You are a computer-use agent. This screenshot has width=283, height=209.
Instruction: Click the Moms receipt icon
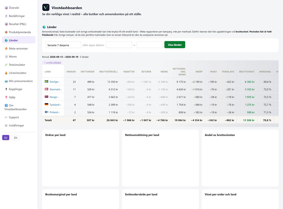pos(6,56)
